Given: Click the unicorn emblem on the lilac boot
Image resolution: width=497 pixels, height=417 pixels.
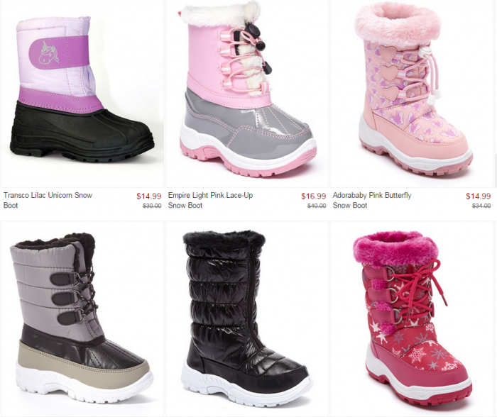Looking at the screenshot, I should click(x=49, y=53).
